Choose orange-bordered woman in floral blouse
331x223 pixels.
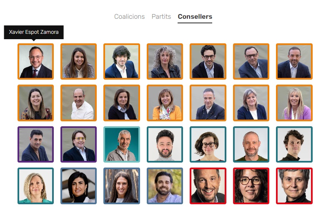tap(36, 103)
